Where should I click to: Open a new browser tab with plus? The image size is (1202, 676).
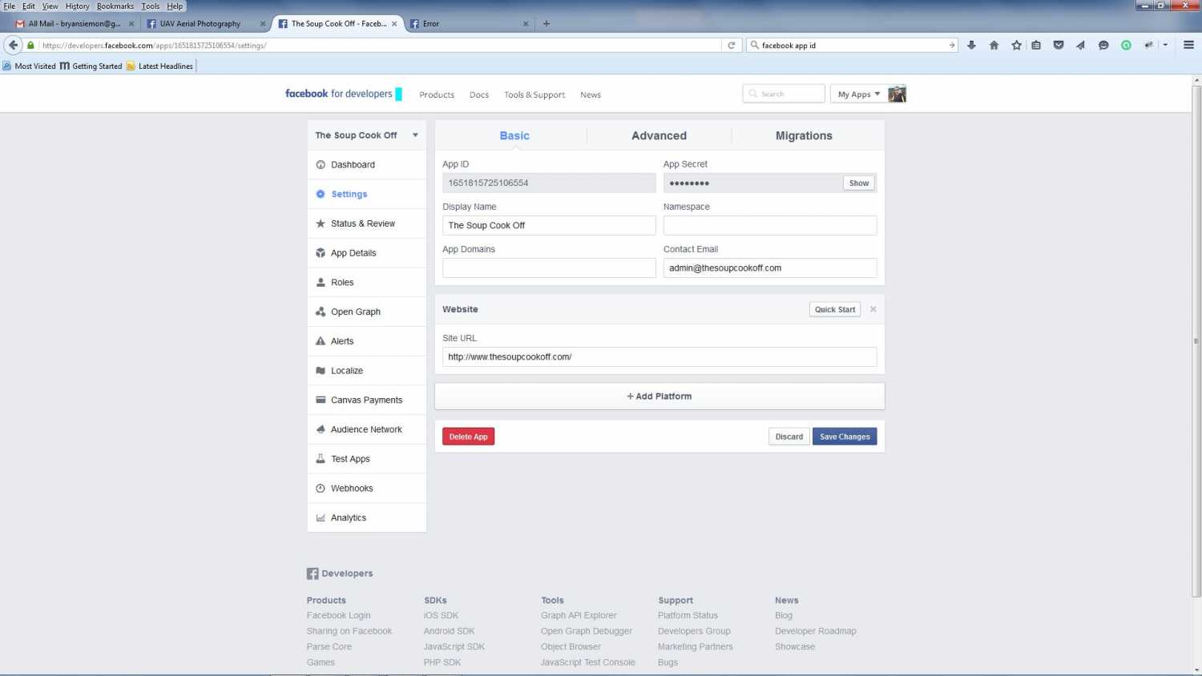tap(547, 23)
